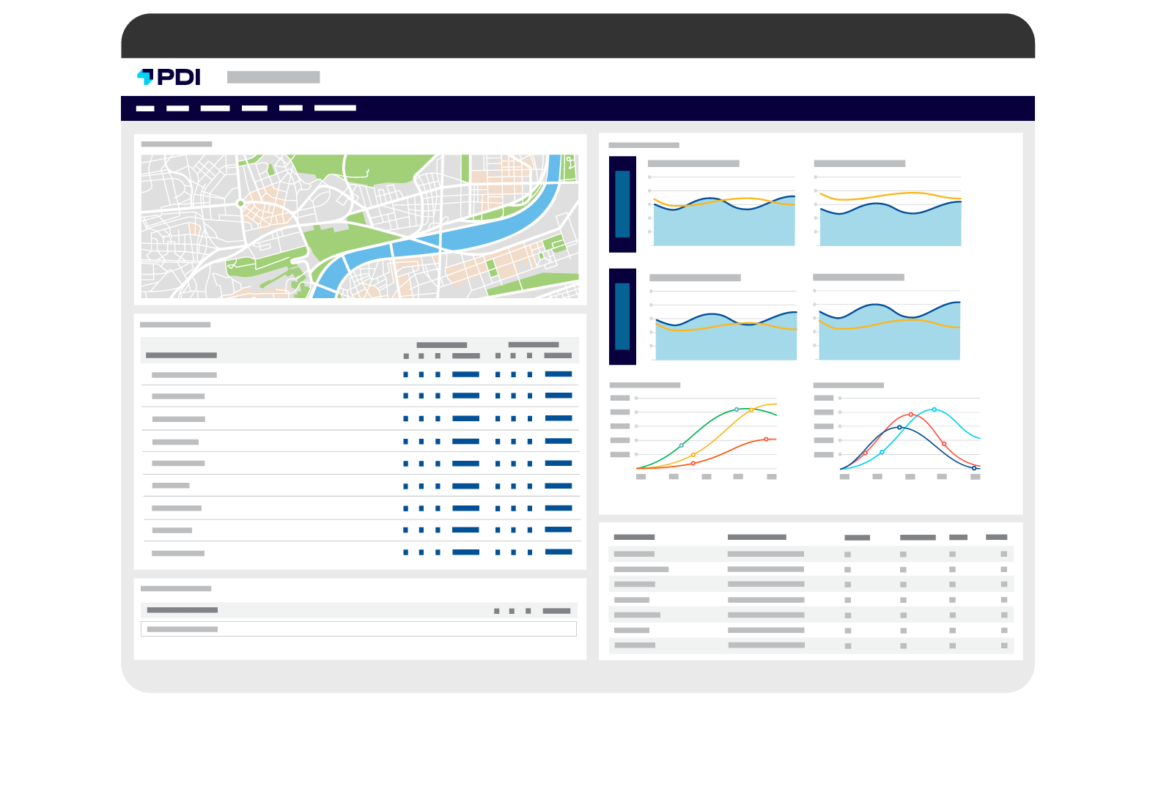Screen dimensions: 1150x808
Task: Click first column header of bottom-right table
Action: [634, 537]
